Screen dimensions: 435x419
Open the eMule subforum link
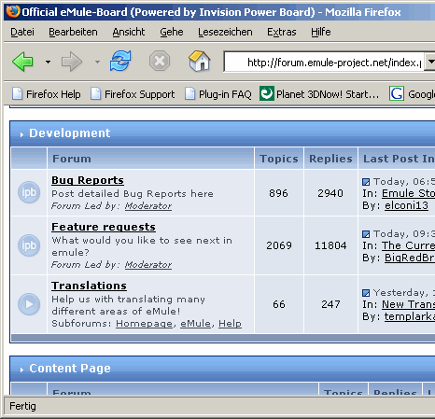coord(195,324)
